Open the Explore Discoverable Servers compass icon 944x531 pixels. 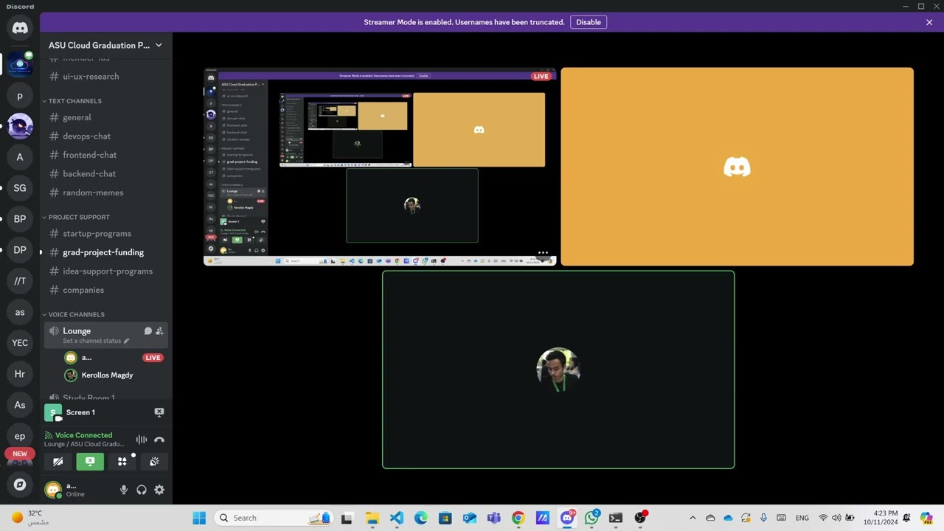coord(20,485)
